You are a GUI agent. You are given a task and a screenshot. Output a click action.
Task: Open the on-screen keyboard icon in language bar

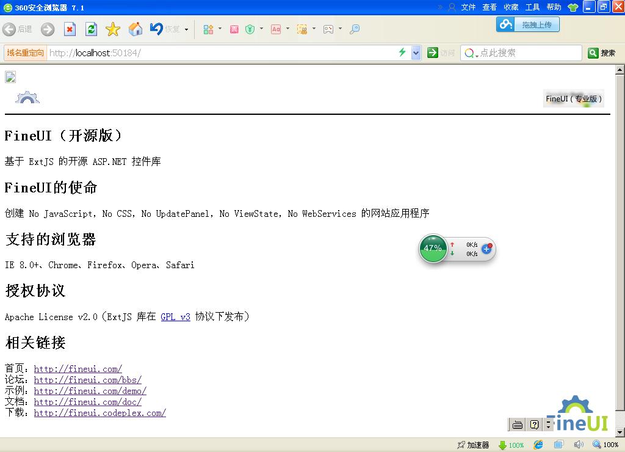tap(518, 425)
